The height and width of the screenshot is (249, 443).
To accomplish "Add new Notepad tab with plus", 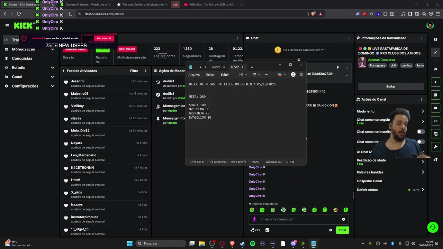I will tap(262, 67).
